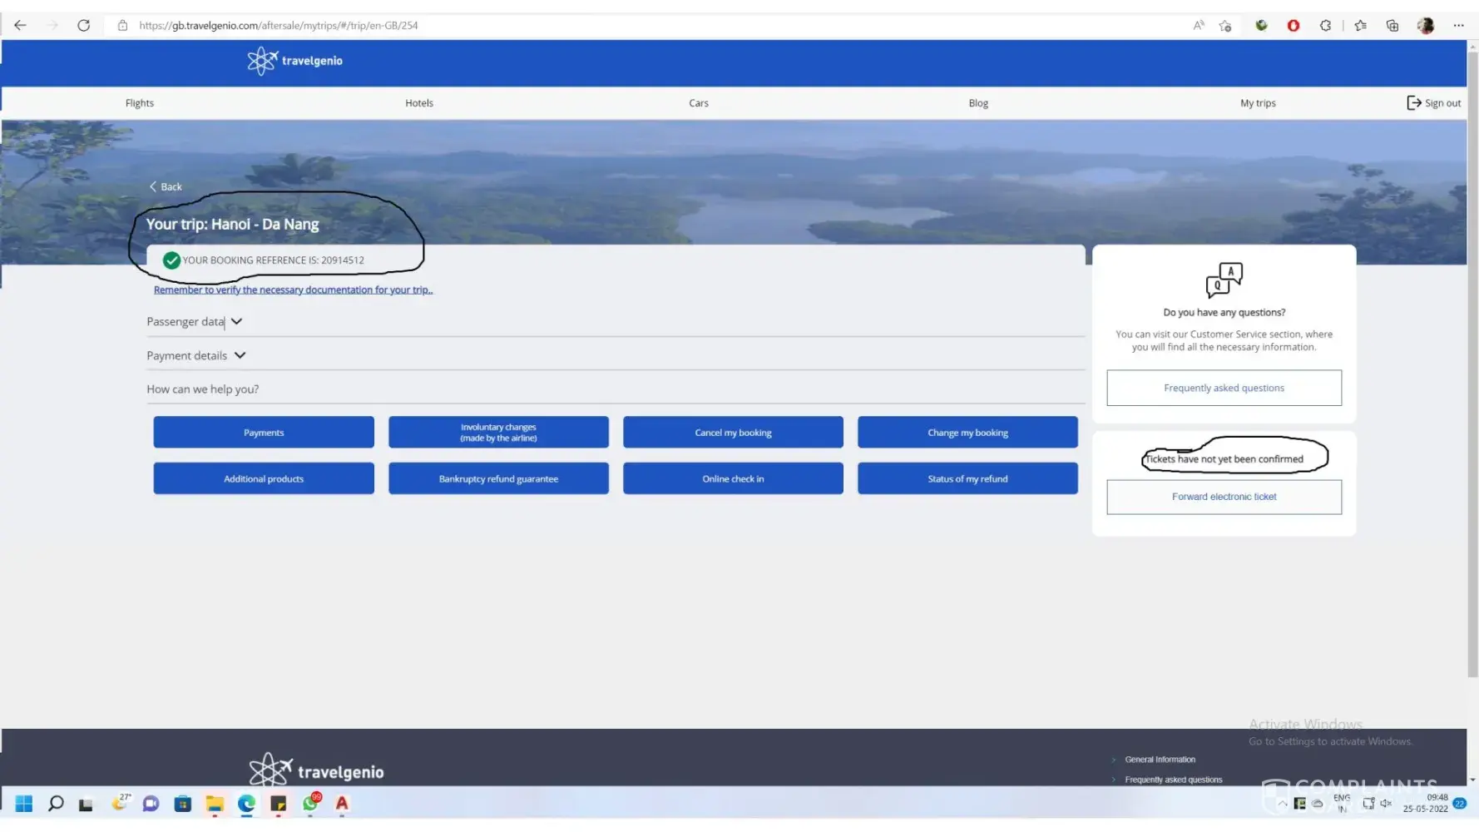
Task: Open browser extensions puzzle icon
Action: tap(1325, 25)
